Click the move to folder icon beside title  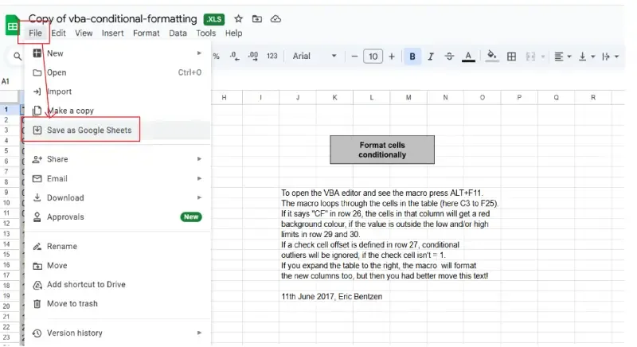pyautogui.click(x=256, y=18)
